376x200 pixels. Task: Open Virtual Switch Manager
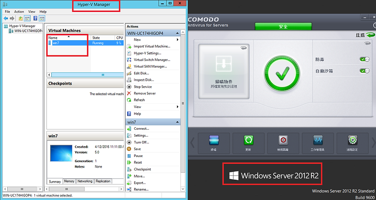point(152,60)
